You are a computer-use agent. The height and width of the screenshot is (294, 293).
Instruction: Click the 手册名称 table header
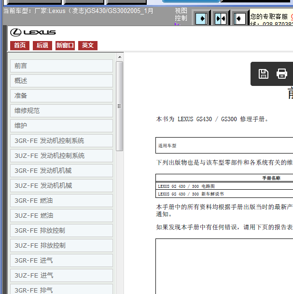271,178
